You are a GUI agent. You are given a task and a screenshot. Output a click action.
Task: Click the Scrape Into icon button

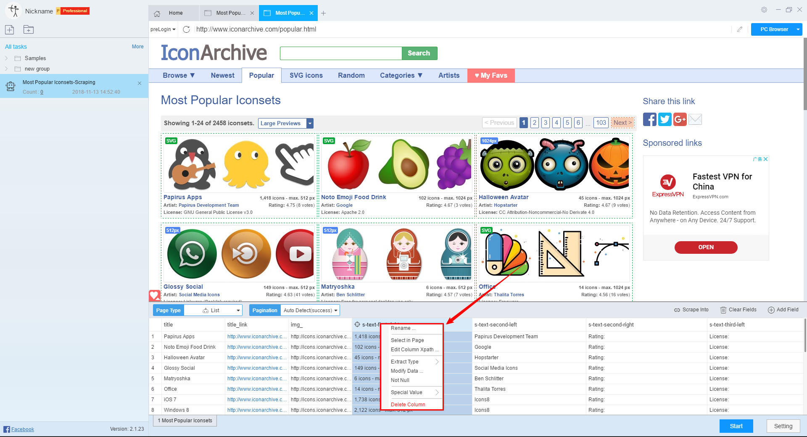pyautogui.click(x=691, y=310)
